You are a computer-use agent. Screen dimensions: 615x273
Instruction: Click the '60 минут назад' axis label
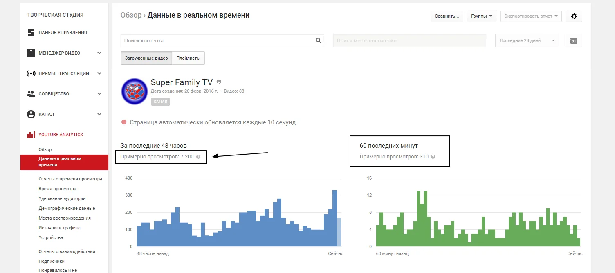coord(392,253)
